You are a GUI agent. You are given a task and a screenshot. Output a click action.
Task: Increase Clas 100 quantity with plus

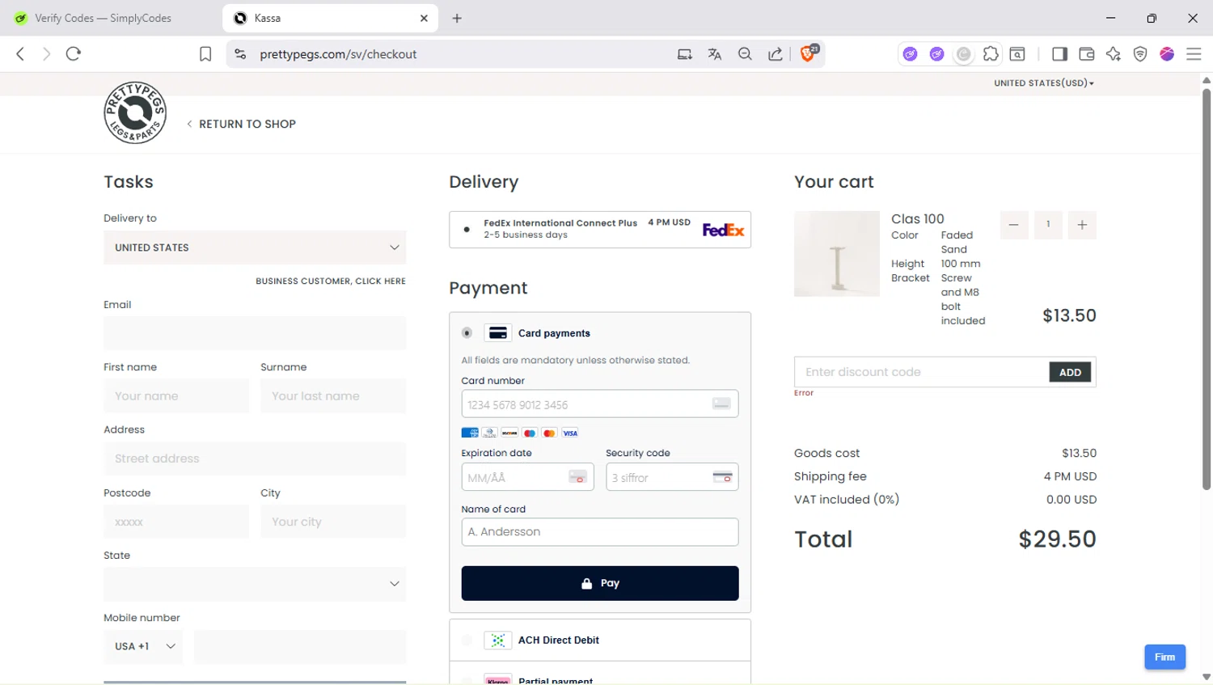[1082, 225]
